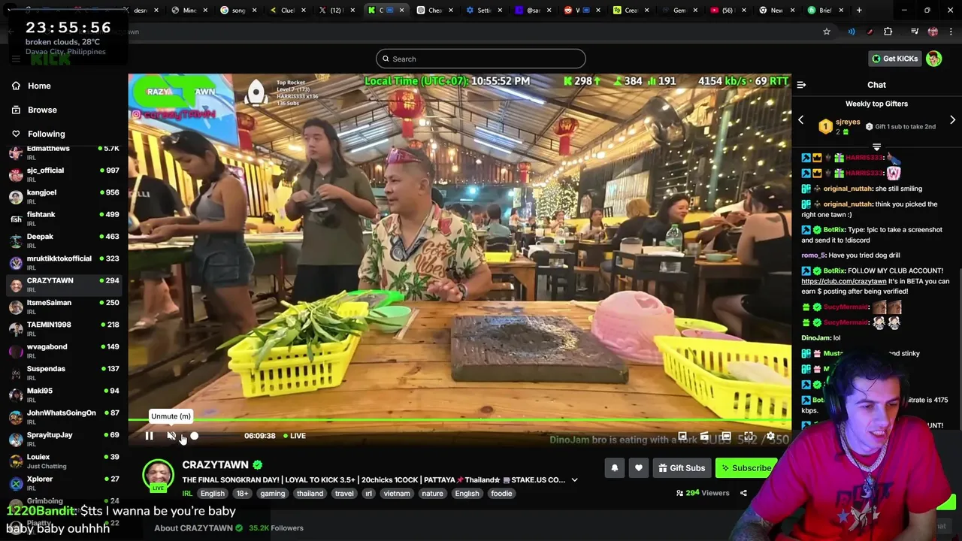Viewport: 962px width, 541px height.
Task: Share the stream via share icon
Action: (x=743, y=493)
